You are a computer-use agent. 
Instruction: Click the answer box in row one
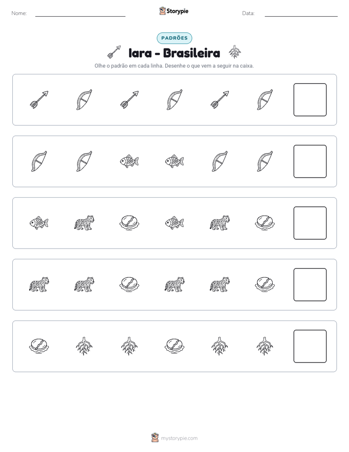pyautogui.click(x=310, y=100)
